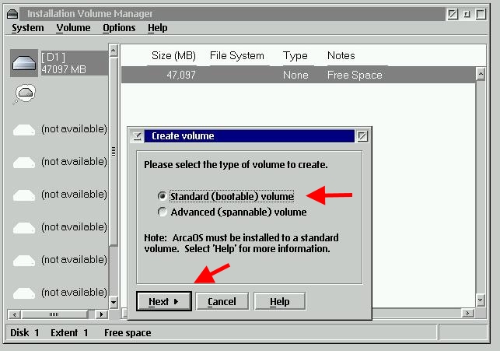Open the System menu
The height and width of the screenshot is (351, 500).
click(28, 28)
